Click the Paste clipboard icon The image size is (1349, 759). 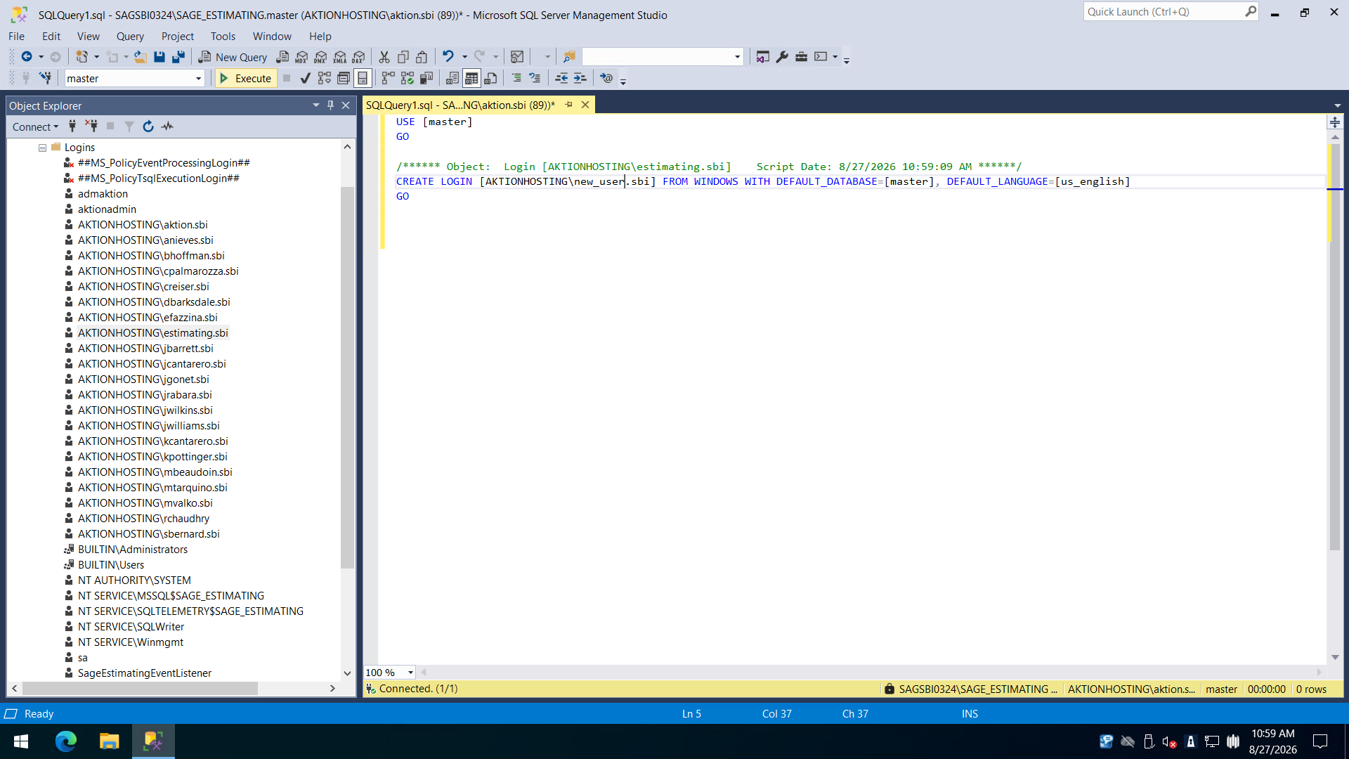click(422, 57)
